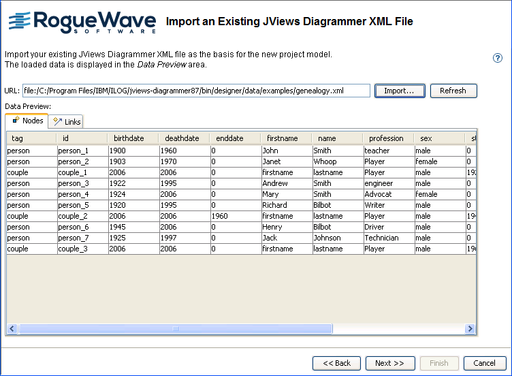This screenshot has height=376, width=512.
Task: Click the horizontal scrollbar thumb
Action: tap(175, 329)
